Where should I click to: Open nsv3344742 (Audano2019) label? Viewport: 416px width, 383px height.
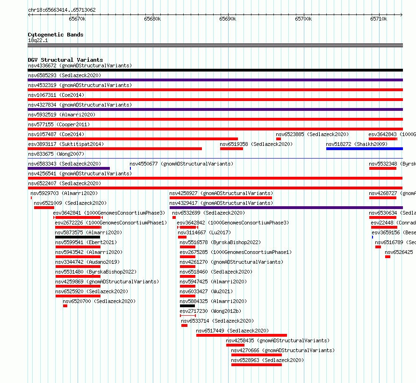pyautogui.click(x=87, y=262)
